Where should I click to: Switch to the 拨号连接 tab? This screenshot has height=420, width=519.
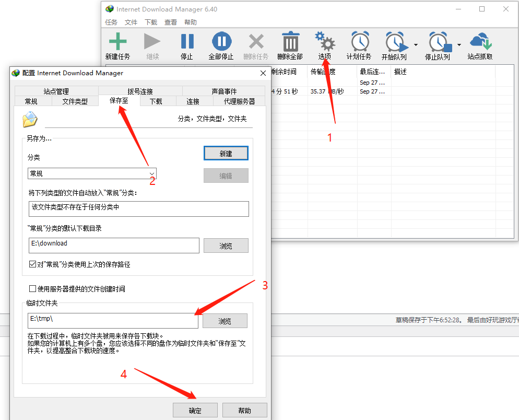[x=140, y=91]
